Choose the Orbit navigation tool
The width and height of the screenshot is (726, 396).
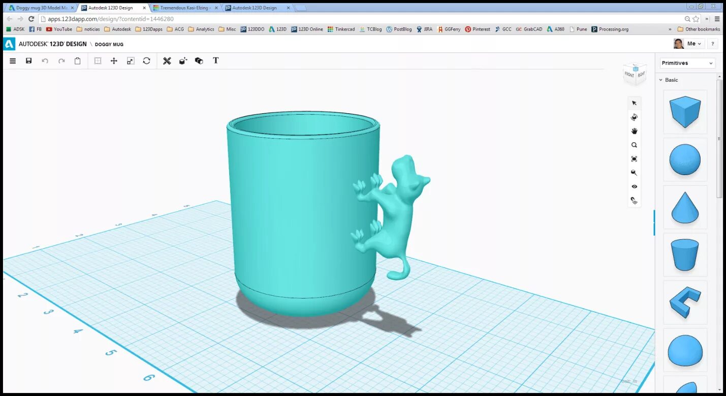click(x=634, y=117)
